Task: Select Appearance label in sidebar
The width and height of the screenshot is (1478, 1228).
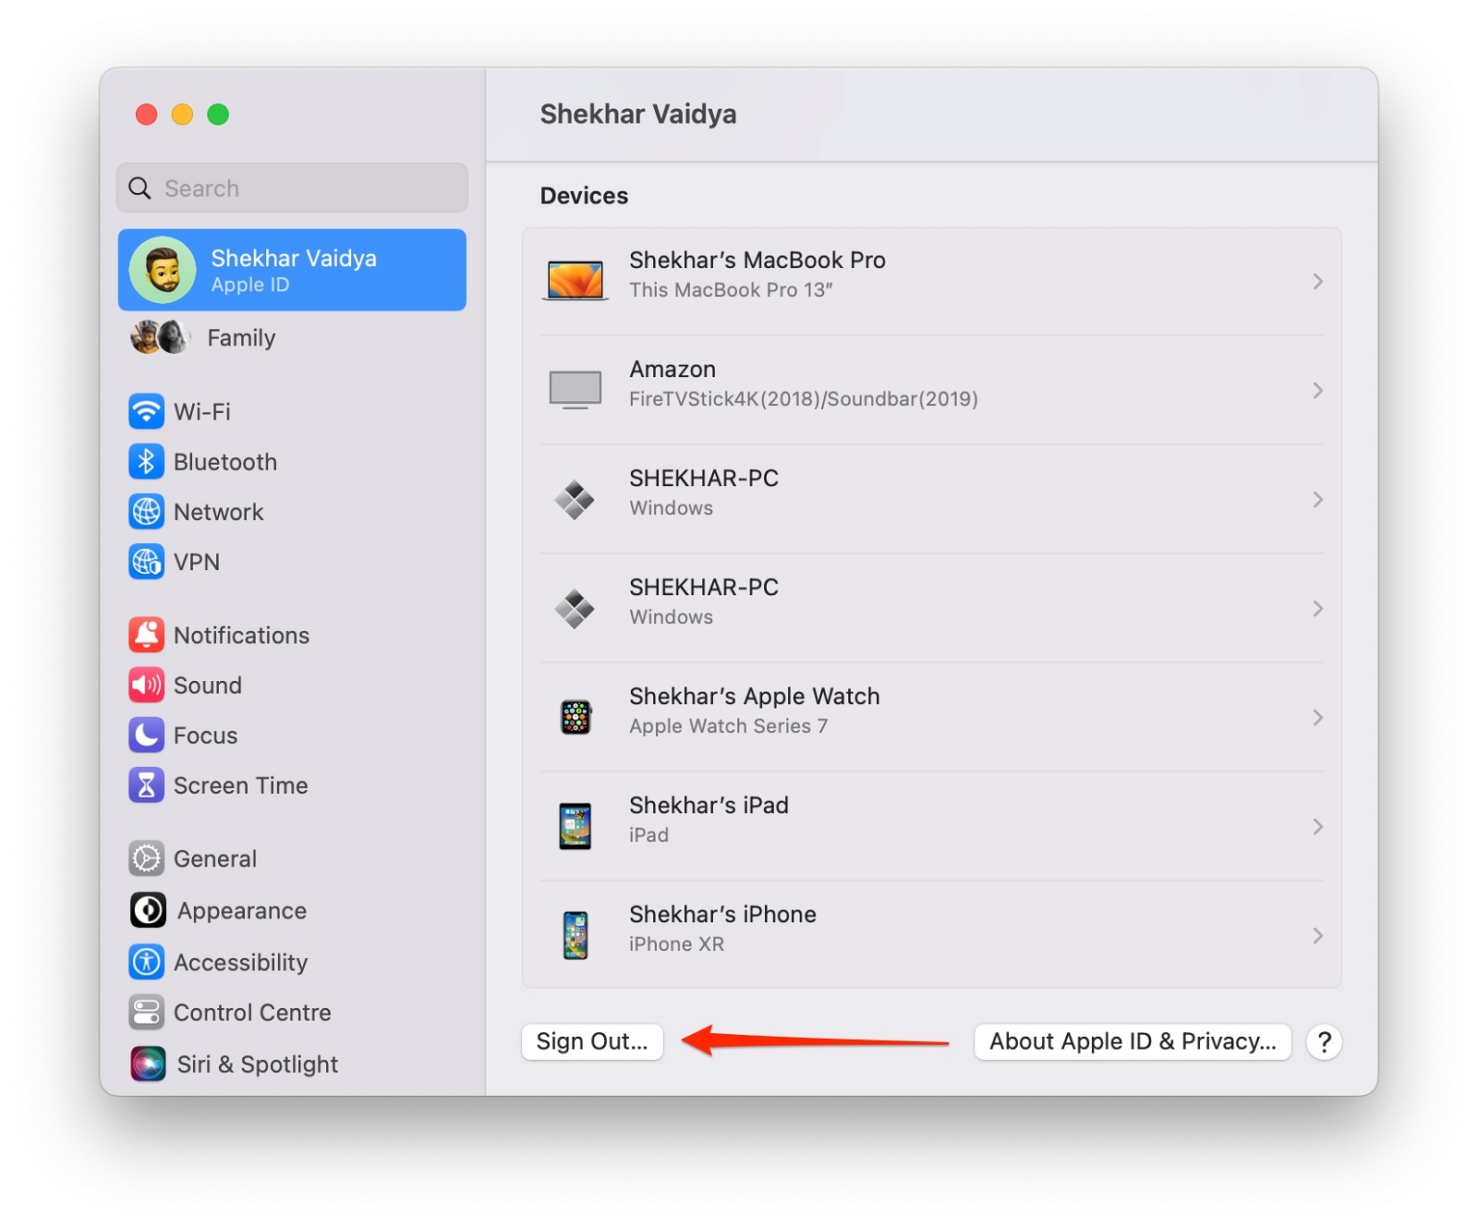Action: [x=242, y=910]
